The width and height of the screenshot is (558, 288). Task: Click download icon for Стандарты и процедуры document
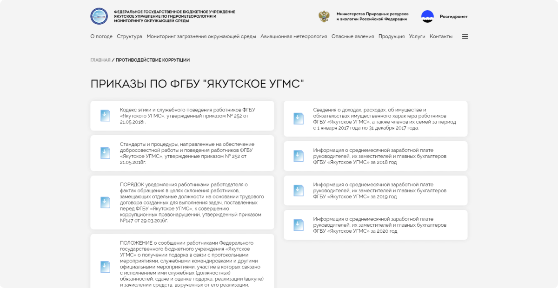point(106,153)
